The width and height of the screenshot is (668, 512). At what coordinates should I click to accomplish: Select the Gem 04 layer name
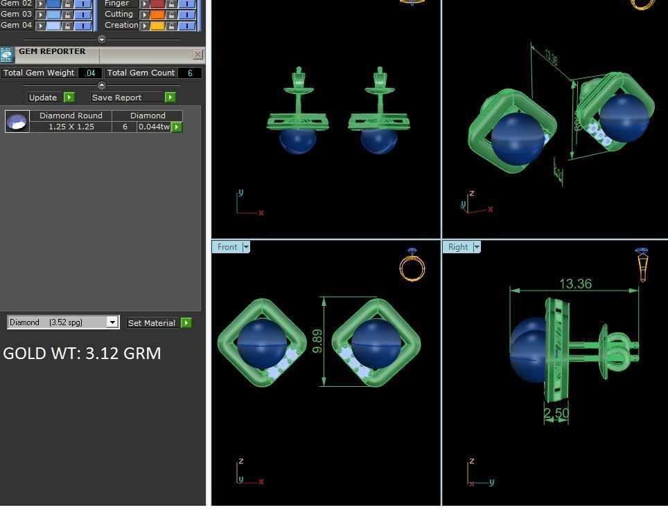16,25
